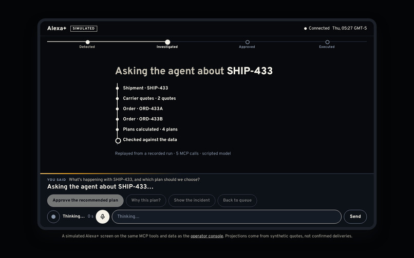Viewport: 414px width, 258px height.
Task: Click the 'Connected' status text
Action: [319, 28]
